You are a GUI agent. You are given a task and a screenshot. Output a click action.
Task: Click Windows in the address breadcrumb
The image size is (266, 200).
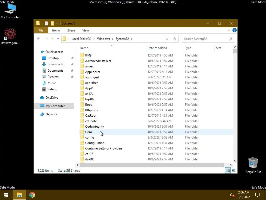(103, 39)
